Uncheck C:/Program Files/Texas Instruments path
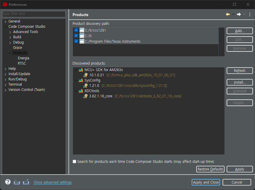This screenshot has width=255, height=190. click(x=76, y=41)
